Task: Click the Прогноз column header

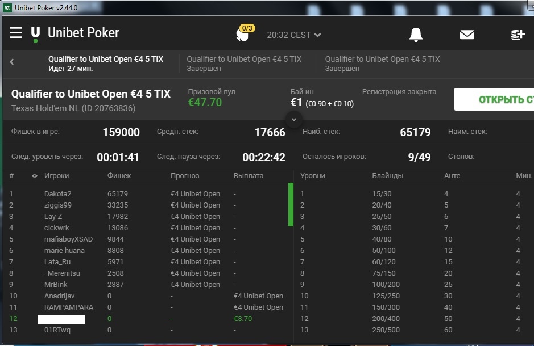Action: [185, 175]
